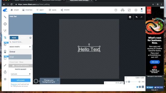Expand the 4×4 grid panel
Screen dimensions: 166x93
pos(106,83)
